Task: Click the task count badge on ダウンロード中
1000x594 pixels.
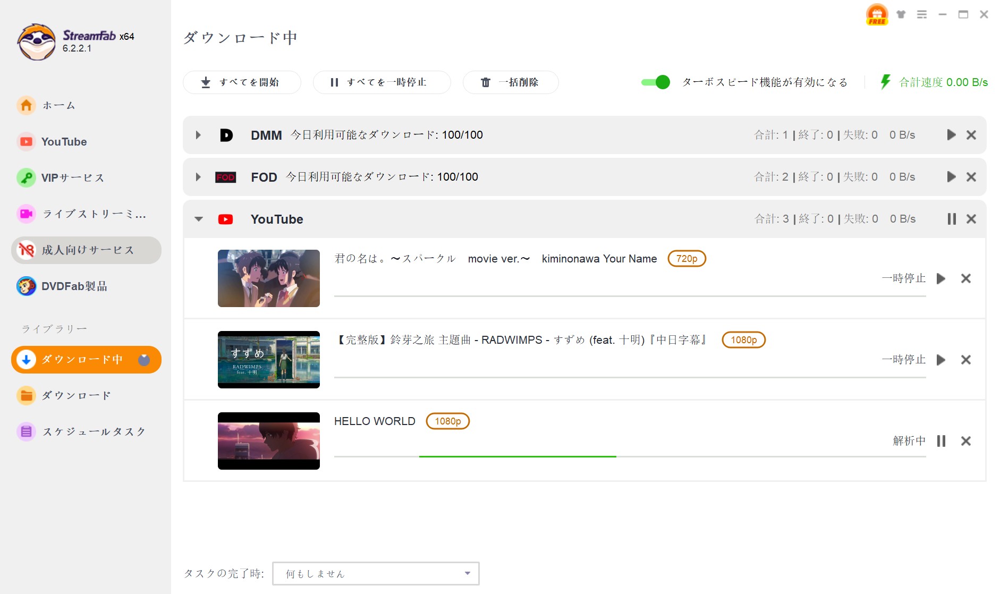Action: point(144,360)
